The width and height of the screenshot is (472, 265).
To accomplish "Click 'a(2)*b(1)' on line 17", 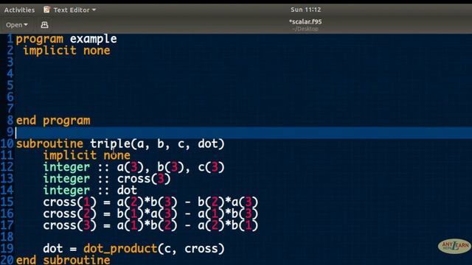I will (228, 225).
